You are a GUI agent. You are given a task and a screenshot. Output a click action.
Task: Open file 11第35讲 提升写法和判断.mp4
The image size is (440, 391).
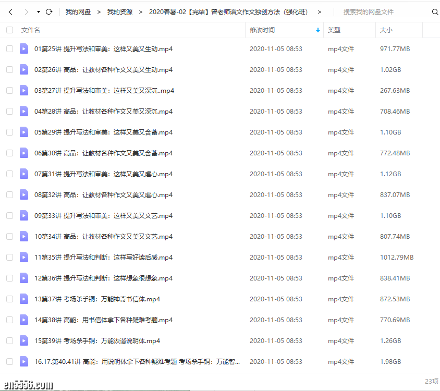click(x=103, y=258)
